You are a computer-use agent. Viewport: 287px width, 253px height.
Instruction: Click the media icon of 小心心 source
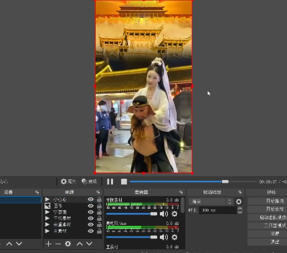47,199
